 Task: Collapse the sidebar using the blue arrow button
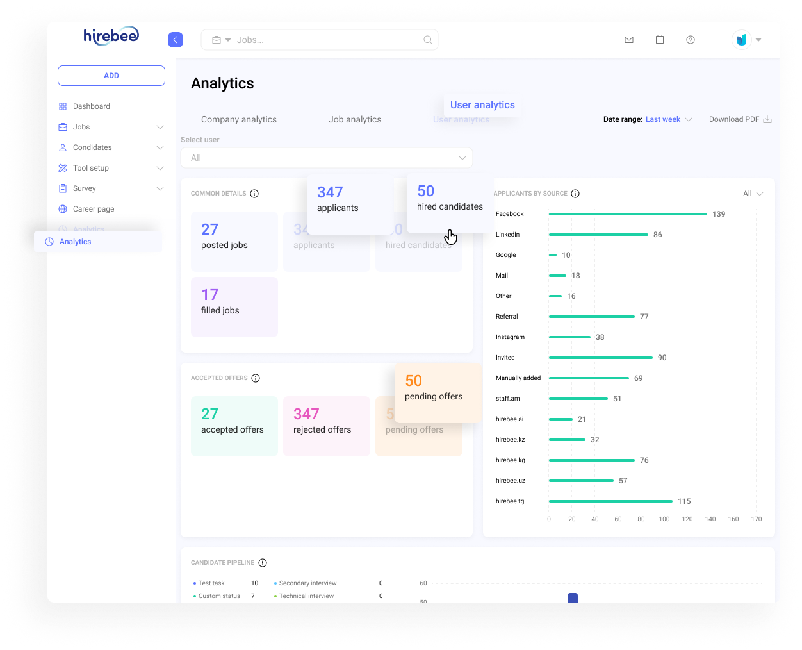[x=175, y=40]
